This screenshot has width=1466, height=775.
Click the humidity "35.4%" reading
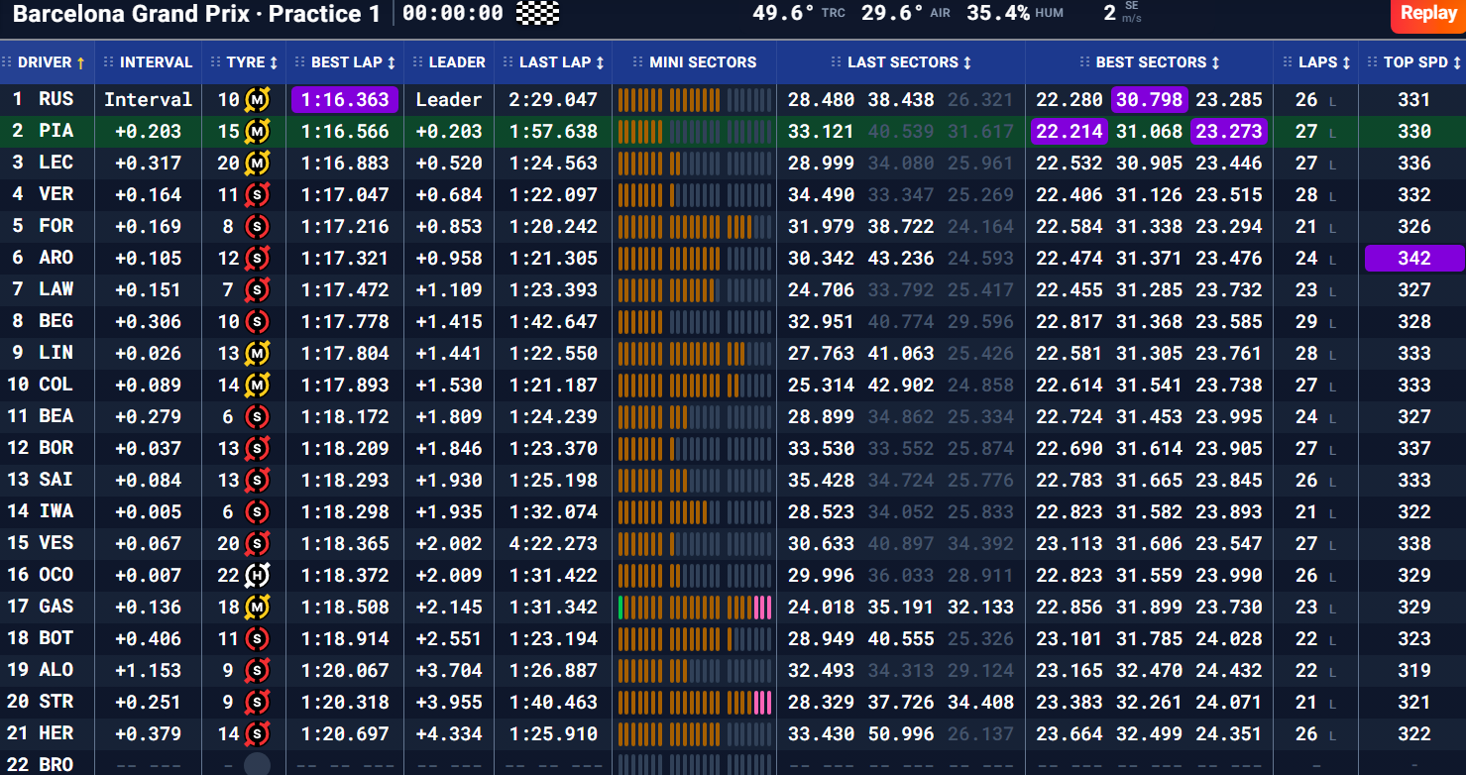(998, 13)
